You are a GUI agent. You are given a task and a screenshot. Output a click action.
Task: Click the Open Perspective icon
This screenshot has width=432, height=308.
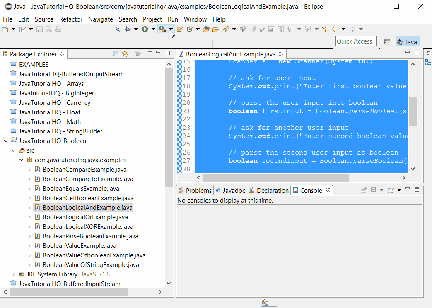(387, 41)
